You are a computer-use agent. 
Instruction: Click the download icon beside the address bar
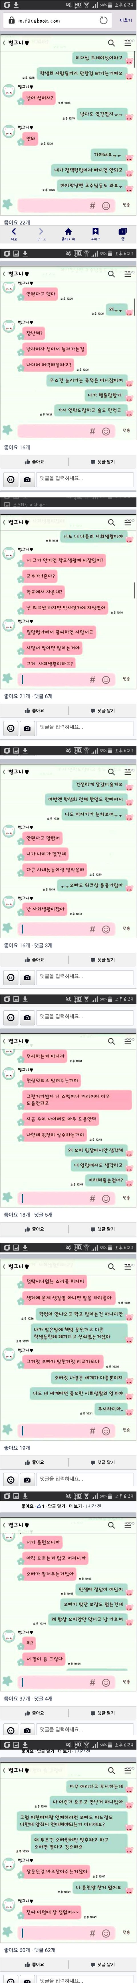pos(15,5)
